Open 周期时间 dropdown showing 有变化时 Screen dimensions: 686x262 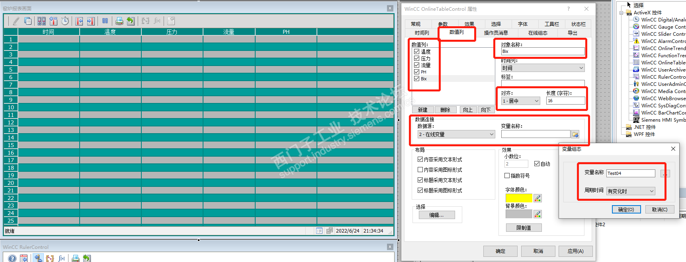[631, 191]
